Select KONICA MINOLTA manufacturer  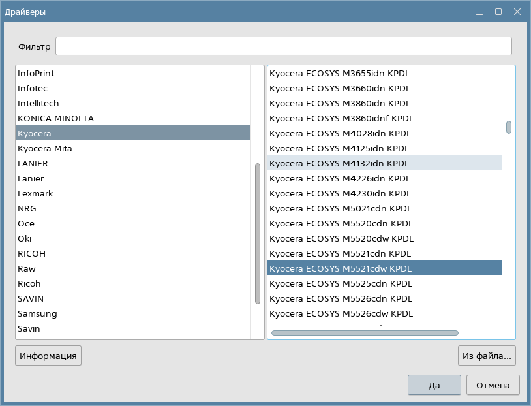(x=133, y=118)
